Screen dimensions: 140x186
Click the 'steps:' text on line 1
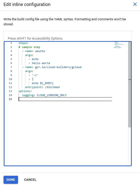(x=23, y=43)
